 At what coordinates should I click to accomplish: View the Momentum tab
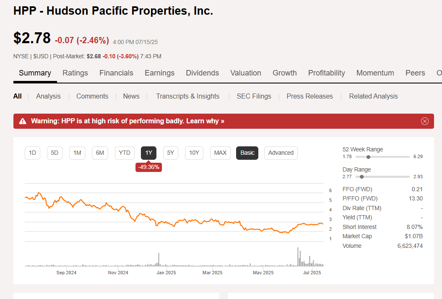point(375,73)
